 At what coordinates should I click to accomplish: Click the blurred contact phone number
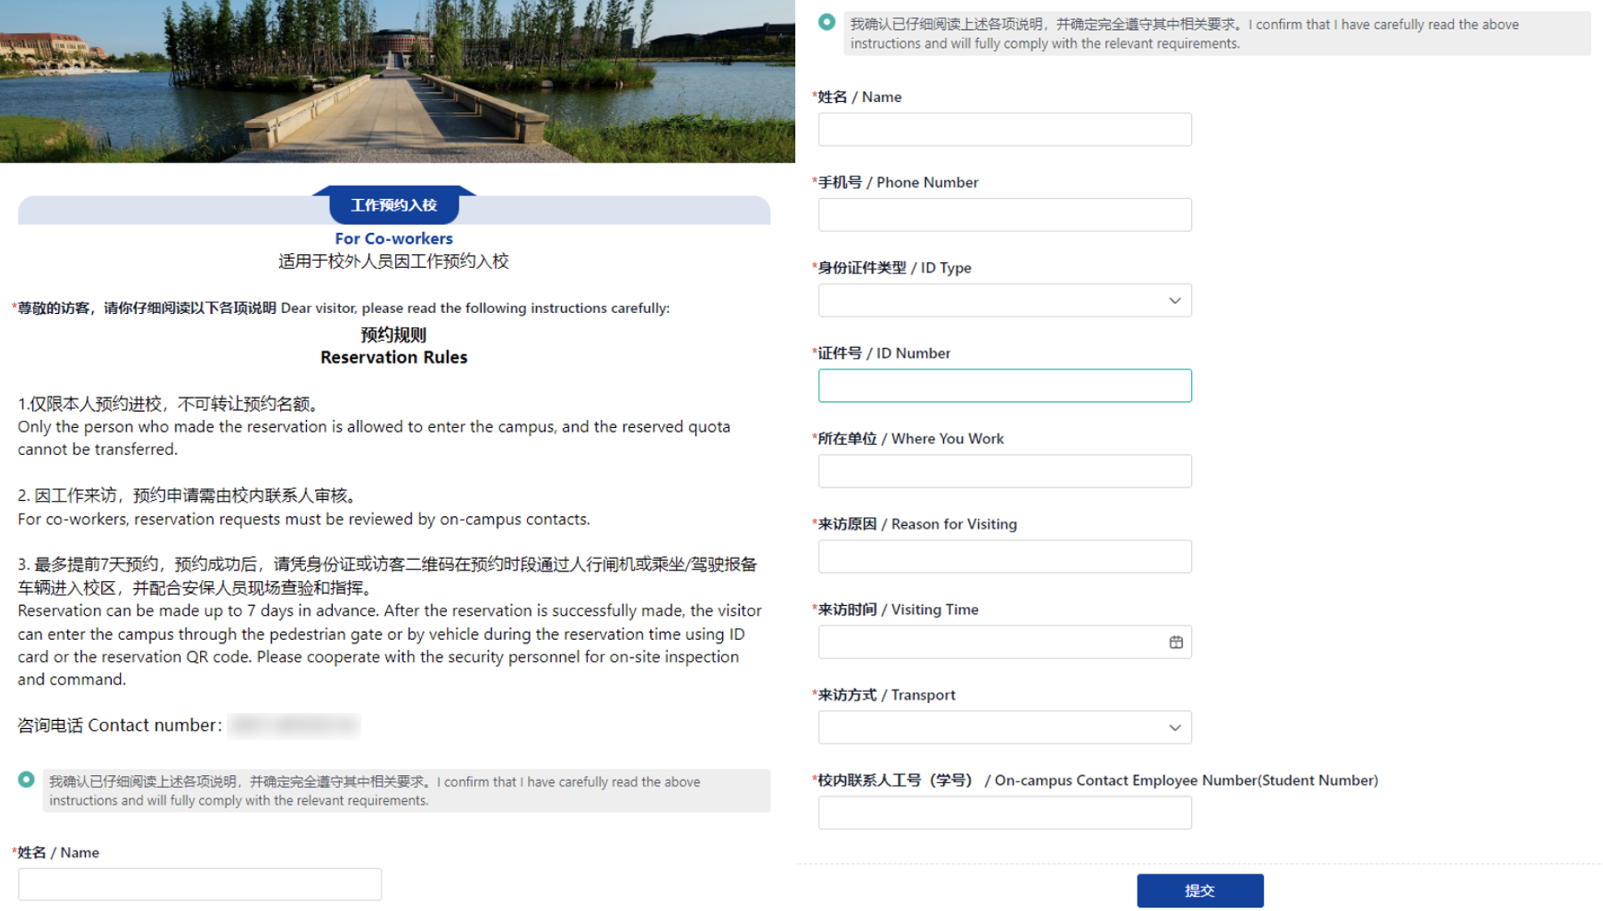pos(294,726)
